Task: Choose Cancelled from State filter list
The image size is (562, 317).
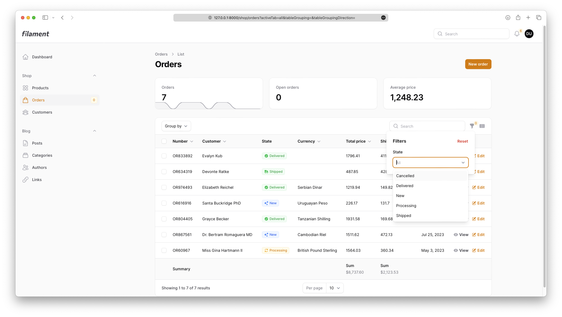Action: click(405, 176)
